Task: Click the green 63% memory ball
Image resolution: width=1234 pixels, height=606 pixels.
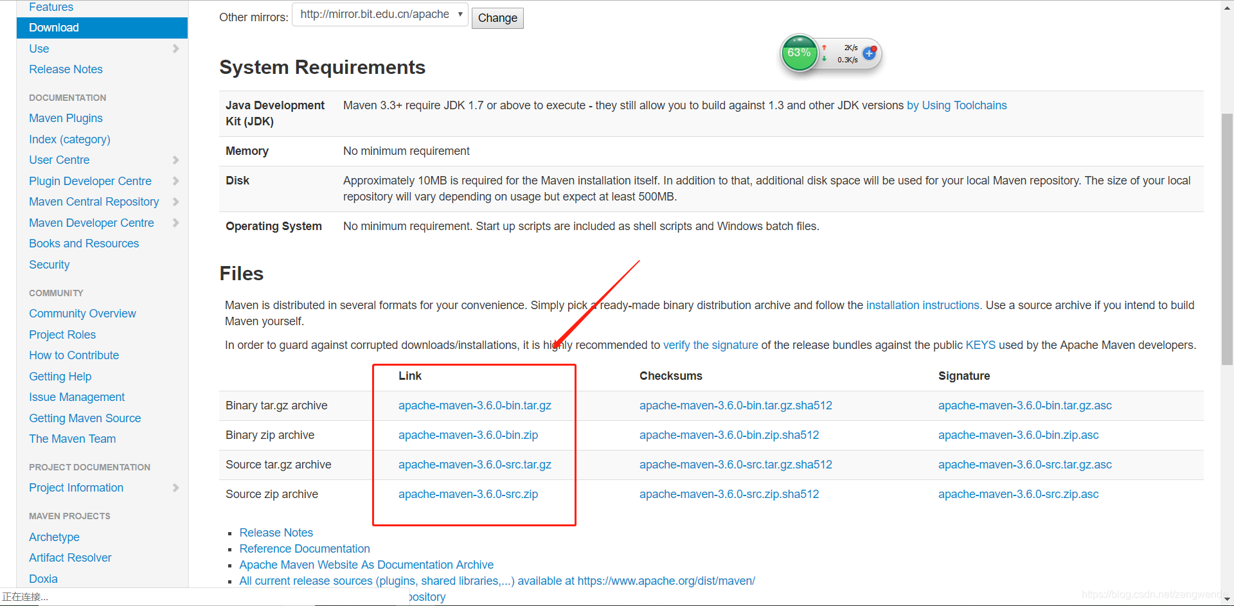Action: pos(799,53)
